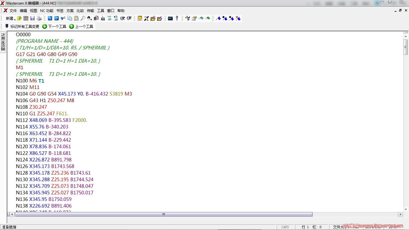Click the line G17 G21 G40 G80 G49 G90
Screen dimensions: 409x230
(x=47, y=54)
